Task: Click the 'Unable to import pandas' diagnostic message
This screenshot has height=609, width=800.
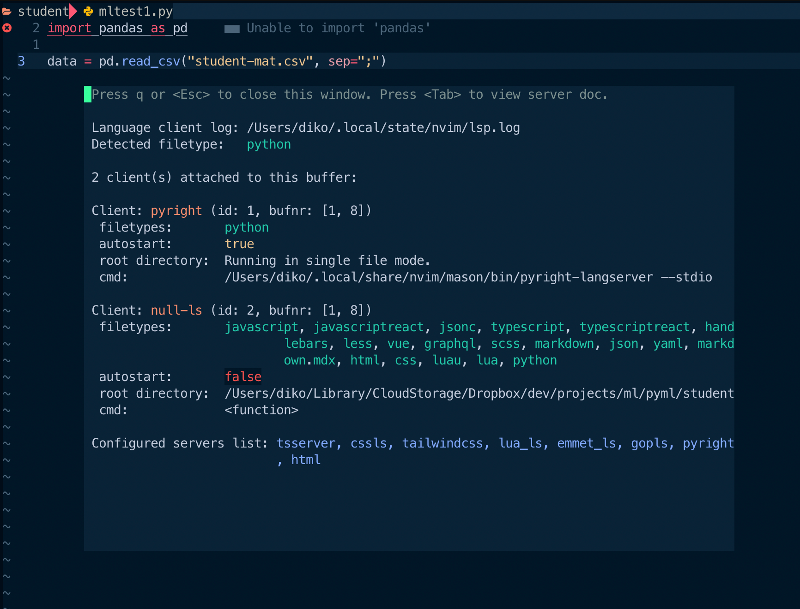Action: coord(338,28)
